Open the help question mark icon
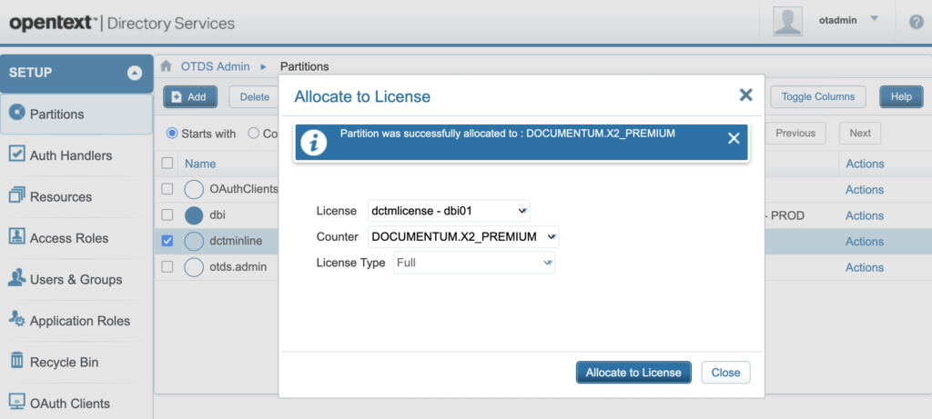Image resolution: width=932 pixels, height=419 pixels. [x=915, y=22]
